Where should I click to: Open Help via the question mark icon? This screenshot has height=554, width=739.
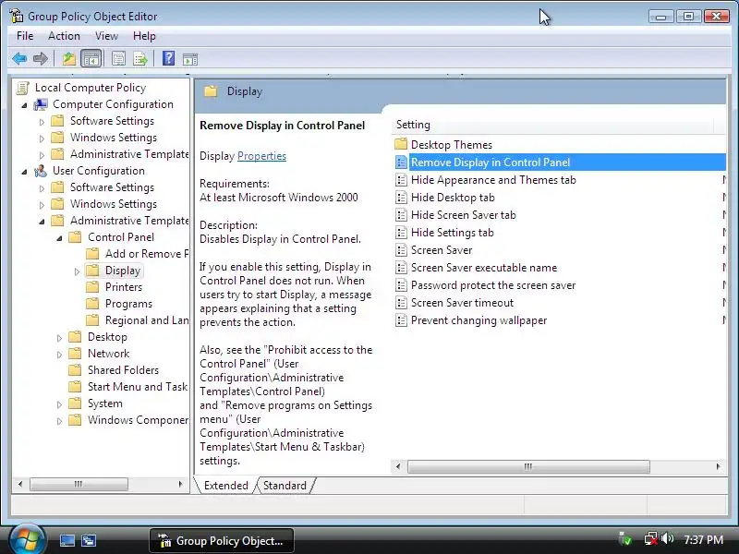[x=168, y=58]
